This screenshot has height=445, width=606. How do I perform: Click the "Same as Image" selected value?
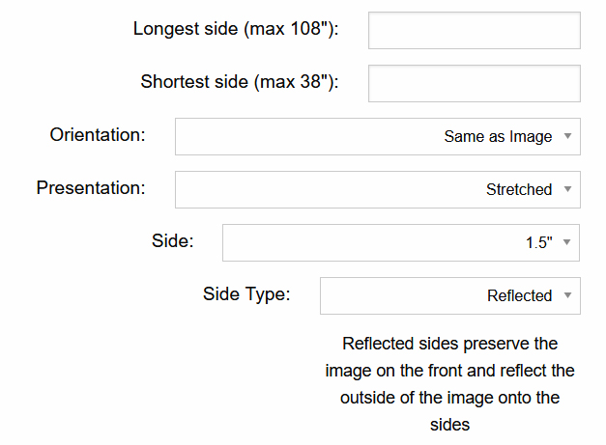[498, 137]
